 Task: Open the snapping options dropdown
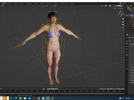[x=57, y=6]
